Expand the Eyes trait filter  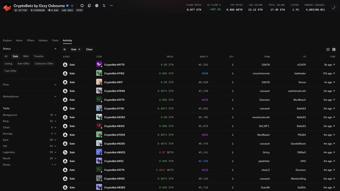(29, 140)
